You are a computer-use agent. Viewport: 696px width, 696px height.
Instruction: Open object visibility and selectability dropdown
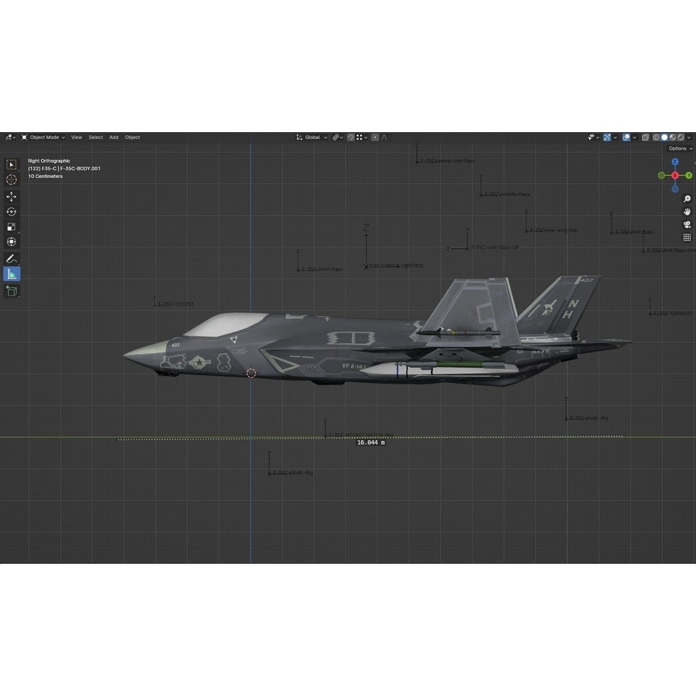click(x=594, y=138)
